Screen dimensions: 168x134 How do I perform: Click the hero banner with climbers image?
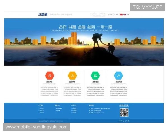tap(84, 42)
